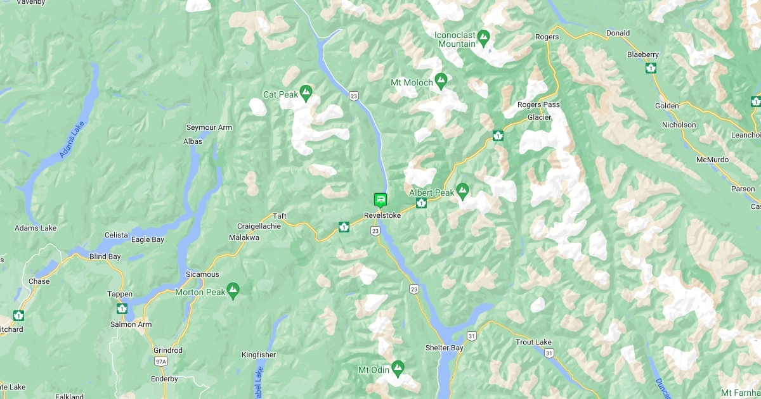Click Trans-Canada shield west of Revelstoke

pyautogui.click(x=344, y=227)
